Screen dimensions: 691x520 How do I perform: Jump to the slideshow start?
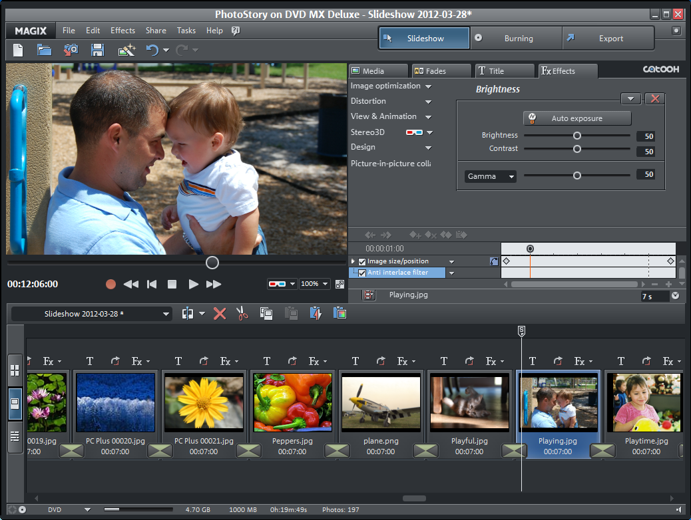(x=152, y=285)
